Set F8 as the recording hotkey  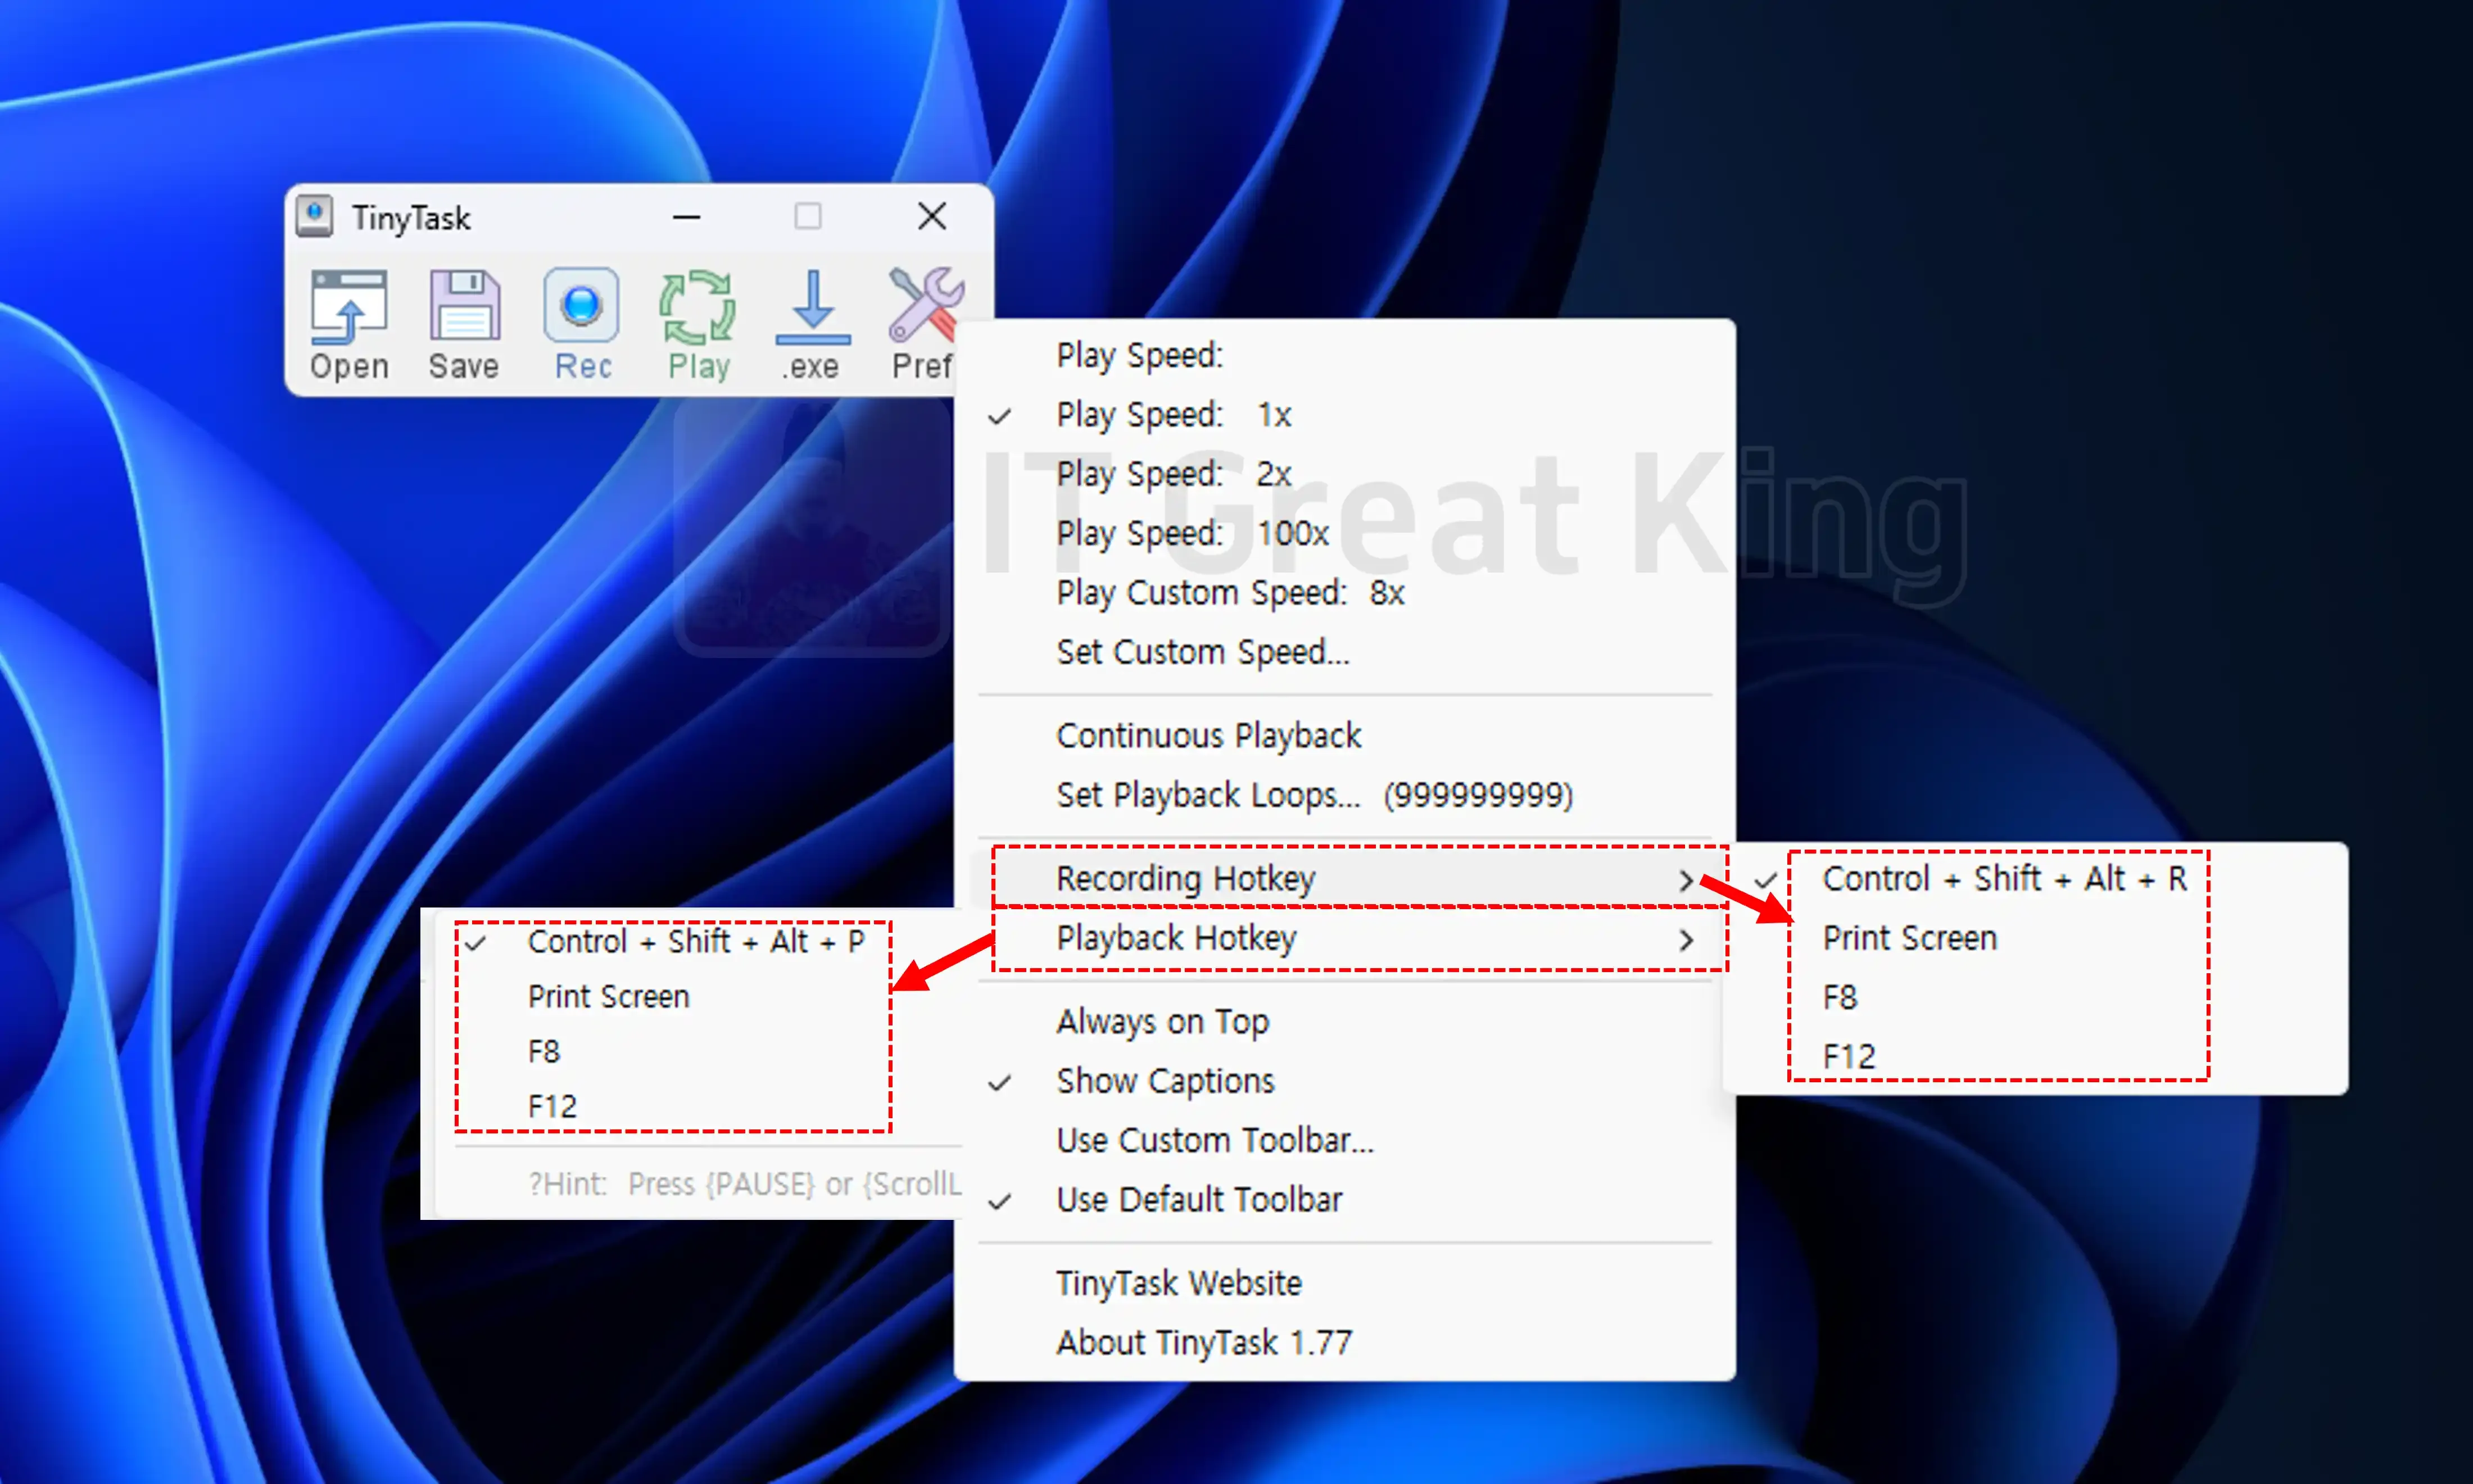tap(2035, 997)
